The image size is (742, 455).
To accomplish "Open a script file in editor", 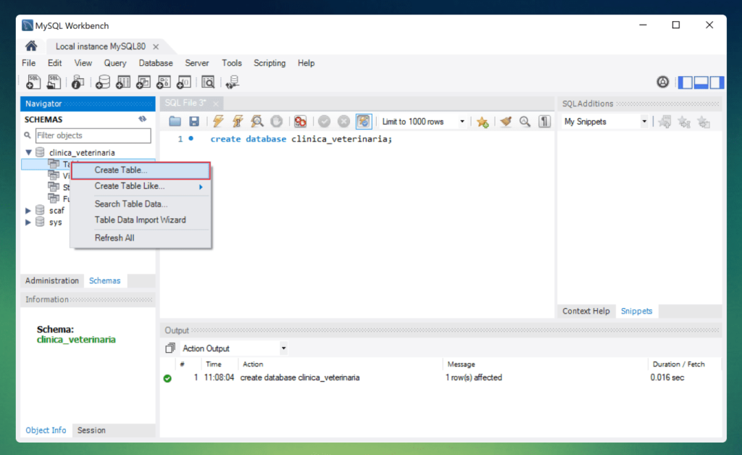I will pos(175,122).
